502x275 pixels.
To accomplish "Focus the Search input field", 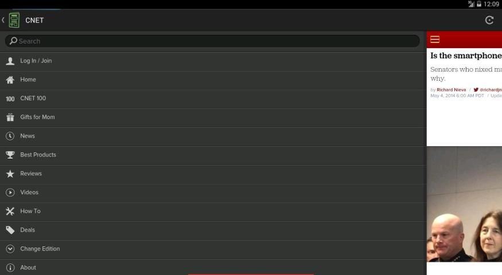I will tap(212, 41).
